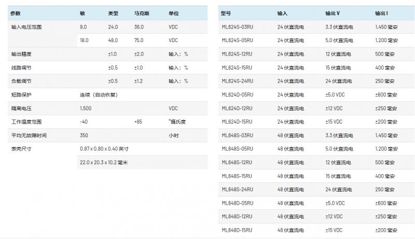The width and height of the screenshot is (415, 239).
Task: Click the 短路保护 parameter label
Action: [x=21, y=95]
